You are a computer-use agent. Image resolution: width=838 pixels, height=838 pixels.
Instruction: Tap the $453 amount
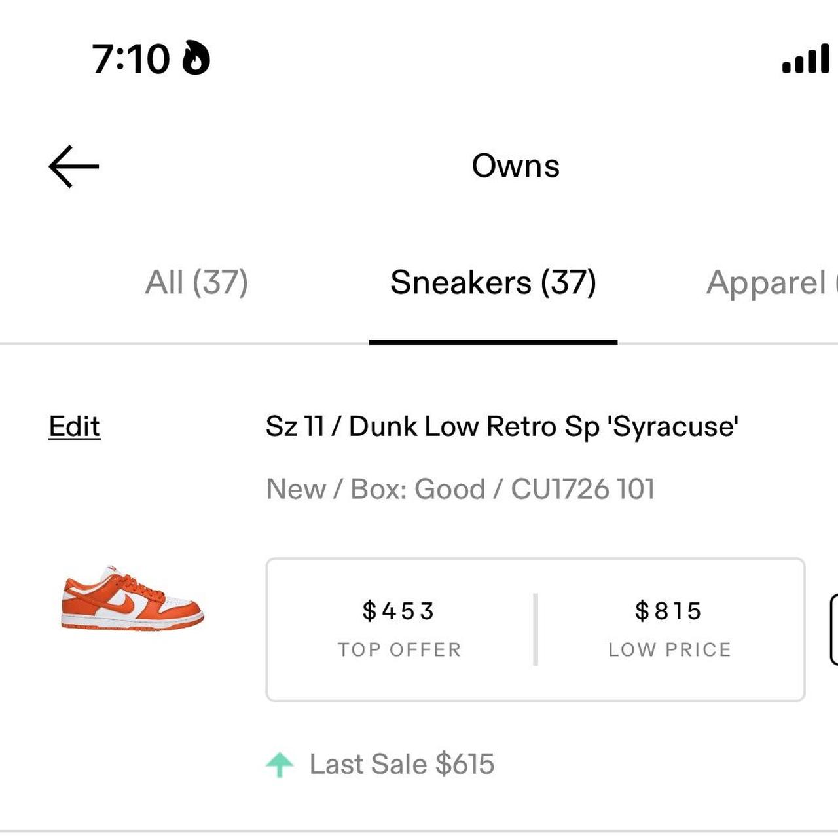(399, 611)
